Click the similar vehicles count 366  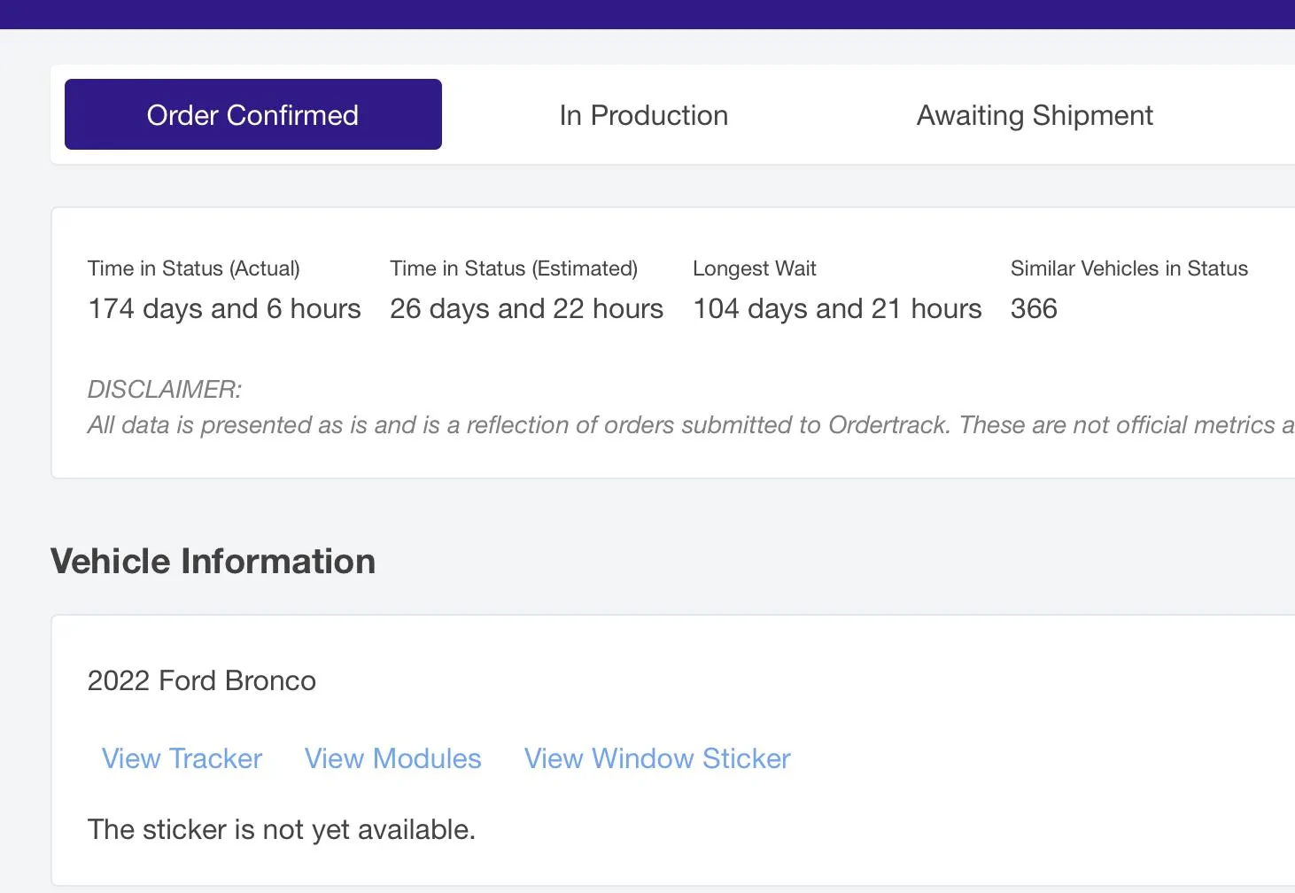click(x=1034, y=308)
